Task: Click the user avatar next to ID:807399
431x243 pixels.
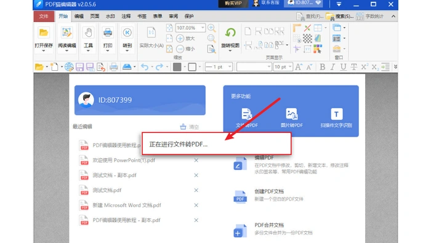Action: point(86,100)
